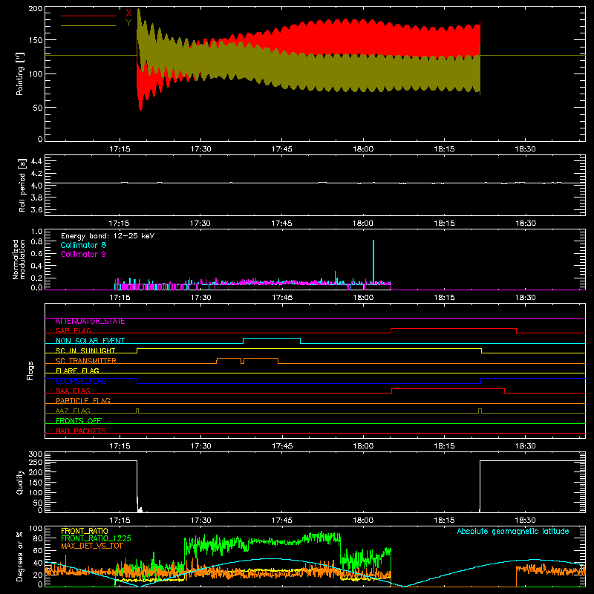The width and height of the screenshot is (594, 594).
Task: Click the 1.0 tick on modulation axis
Action: click(x=36, y=232)
